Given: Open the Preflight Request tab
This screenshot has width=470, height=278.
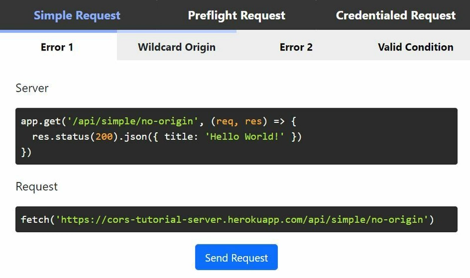Looking at the screenshot, I should pyautogui.click(x=237, y=15).
